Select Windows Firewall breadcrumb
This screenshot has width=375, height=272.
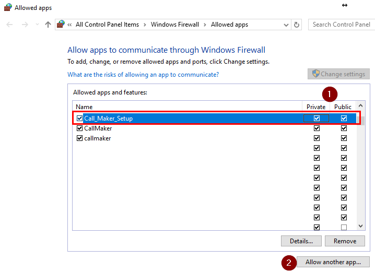click(175, 25)
